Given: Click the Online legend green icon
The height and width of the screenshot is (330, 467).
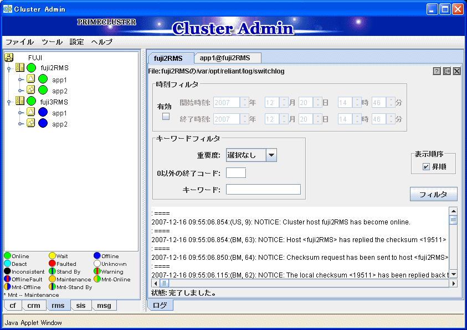Looking at the screenshot, I should point(7,256).
